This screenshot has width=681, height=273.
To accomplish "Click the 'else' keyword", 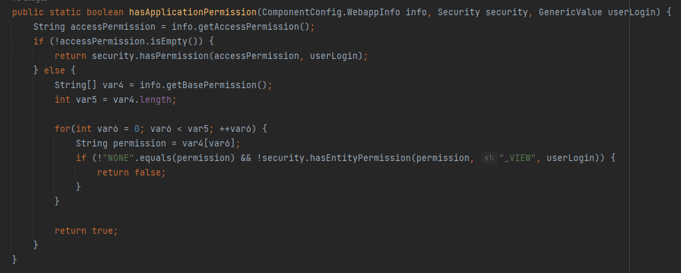I will pyautogui.click(x=55, y=70).
